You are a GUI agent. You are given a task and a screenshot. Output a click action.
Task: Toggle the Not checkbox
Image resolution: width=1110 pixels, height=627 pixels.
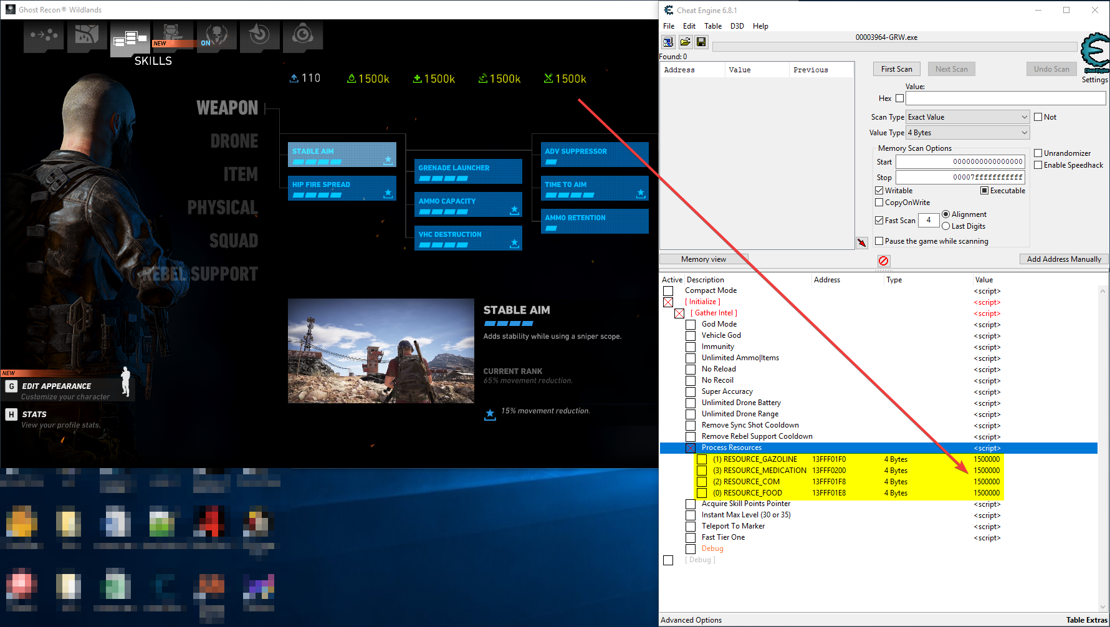(x=1038, y=117)
